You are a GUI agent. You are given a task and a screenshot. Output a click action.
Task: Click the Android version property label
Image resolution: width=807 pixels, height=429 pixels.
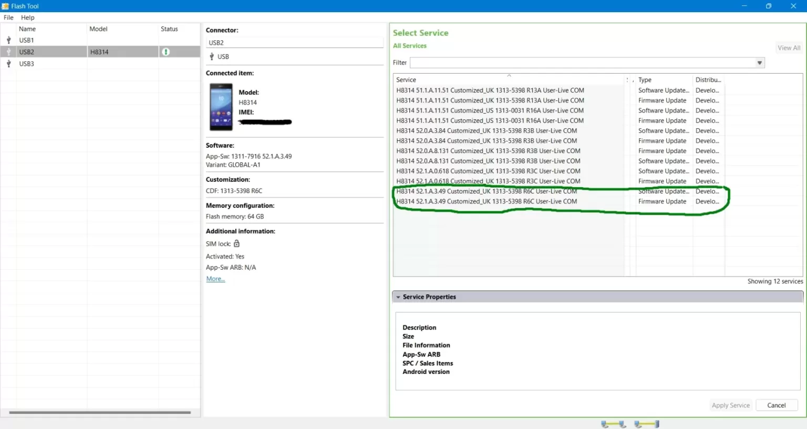point(426,372)
